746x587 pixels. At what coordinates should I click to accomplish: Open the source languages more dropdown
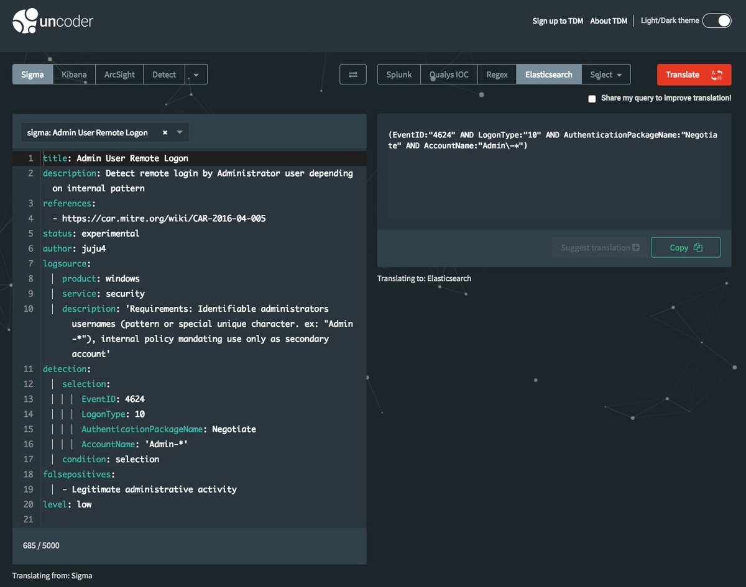[196, 75]
